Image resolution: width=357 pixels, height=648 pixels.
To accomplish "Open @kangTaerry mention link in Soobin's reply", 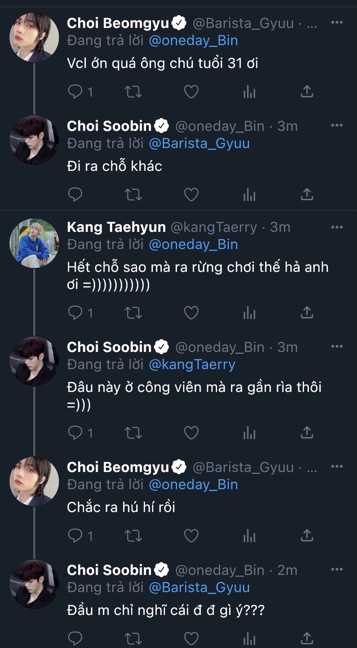I will point(192,364).
